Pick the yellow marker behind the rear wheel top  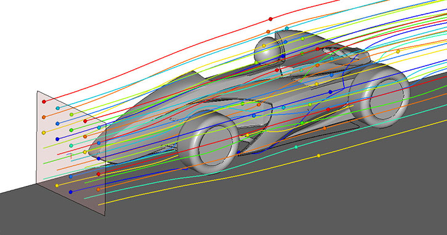tap(398, 52)
